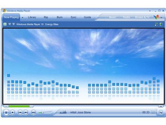Select the next visualization arrow

click(14, 24)
